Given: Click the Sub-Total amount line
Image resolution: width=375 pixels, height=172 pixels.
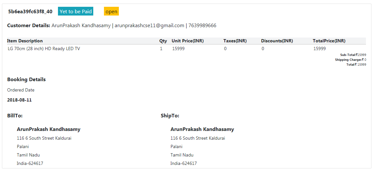Looking at the screenshot, I should coord(353,55).
